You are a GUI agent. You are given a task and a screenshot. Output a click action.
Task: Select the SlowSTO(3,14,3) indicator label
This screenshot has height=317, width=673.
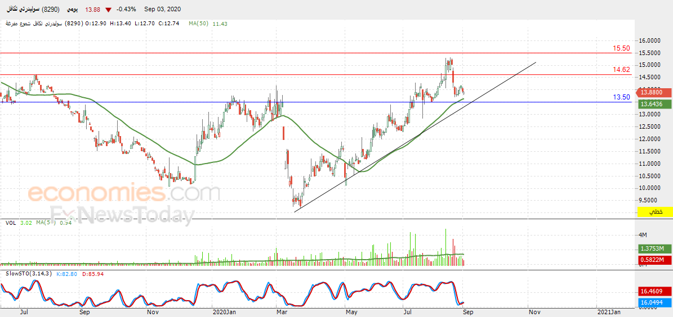pyautogui.click(x=27, y=274)
